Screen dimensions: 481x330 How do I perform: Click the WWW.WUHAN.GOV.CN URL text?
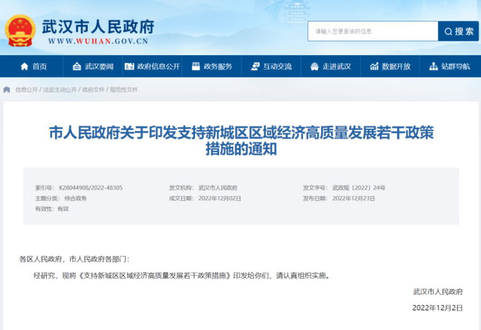[98, 41]
